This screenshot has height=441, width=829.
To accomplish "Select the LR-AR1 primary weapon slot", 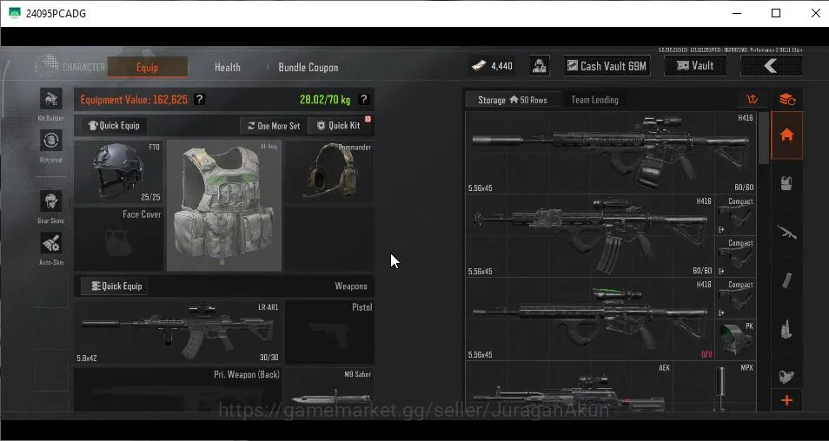I will 177,332.
